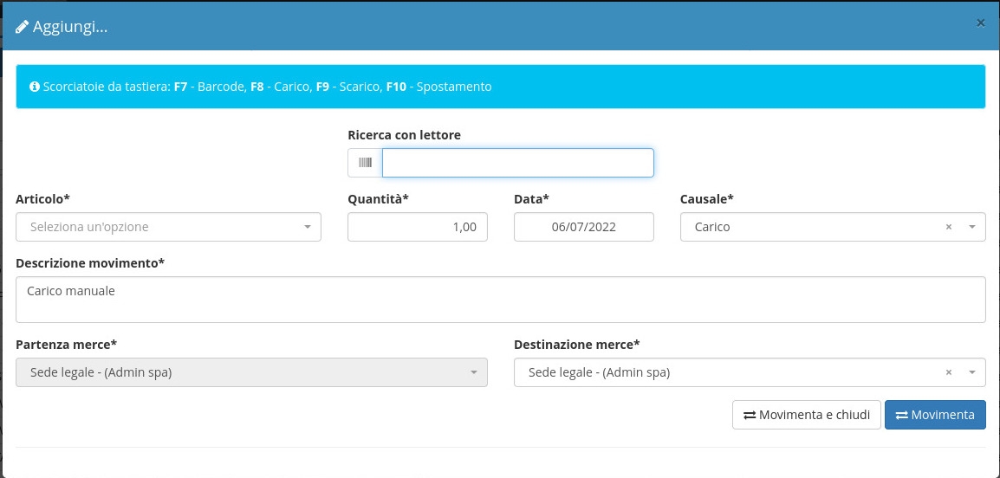Click the Articolo field label

(x=42, y=199)
